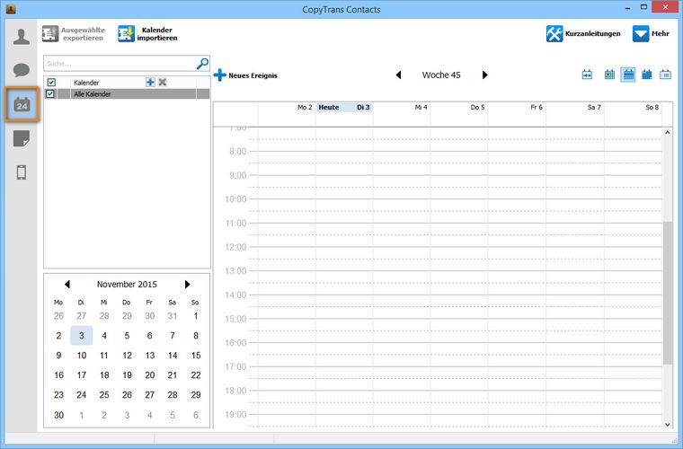Select November 30 in the mini calendar

[x=58, y=415]
